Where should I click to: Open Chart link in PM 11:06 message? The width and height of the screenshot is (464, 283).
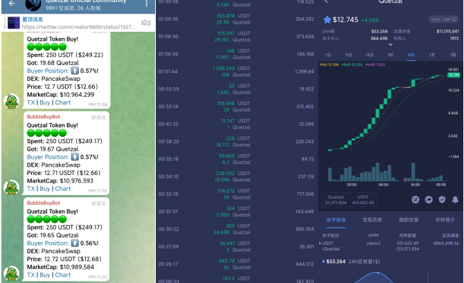63,102
